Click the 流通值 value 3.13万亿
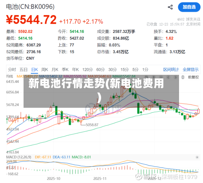This screenshot has height=183, width=203. [x=177, y=52]
